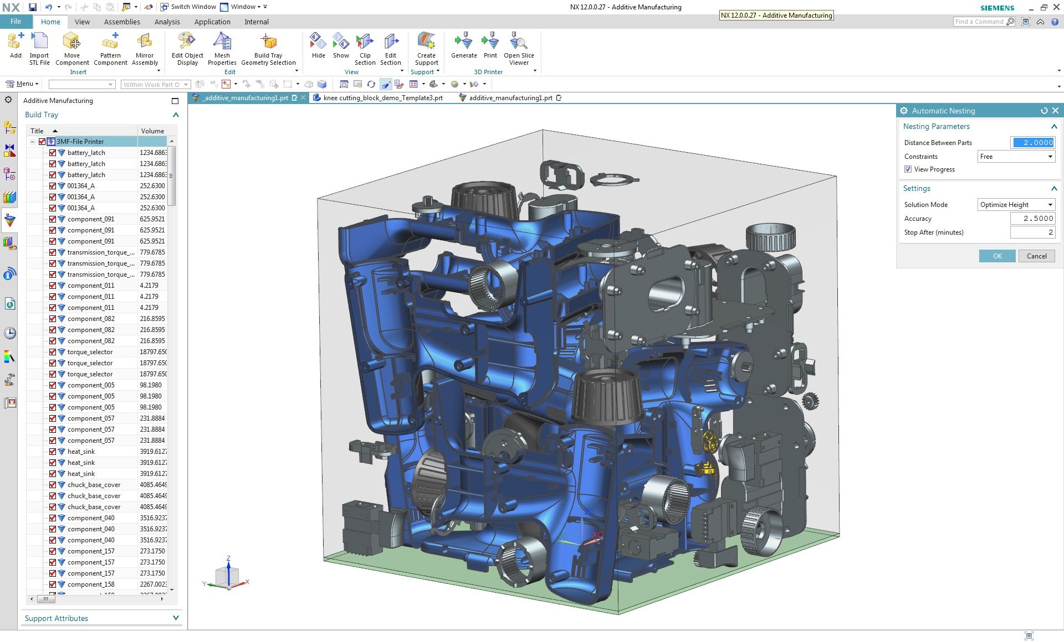This screenshot has width=1064, height=642.
Task: Disable the View Progress option
Action: [x=908, y=169]
